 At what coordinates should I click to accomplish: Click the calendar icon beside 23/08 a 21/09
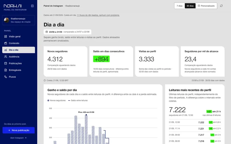pyautogui.click(x=46, y=32)
